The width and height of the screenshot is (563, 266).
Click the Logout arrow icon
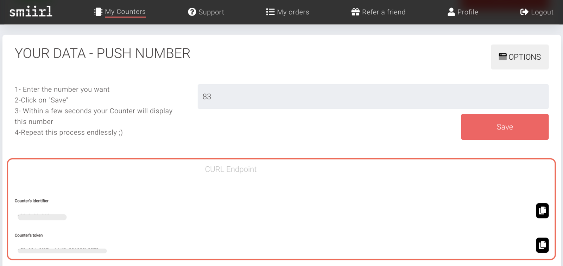coord(524,12)
